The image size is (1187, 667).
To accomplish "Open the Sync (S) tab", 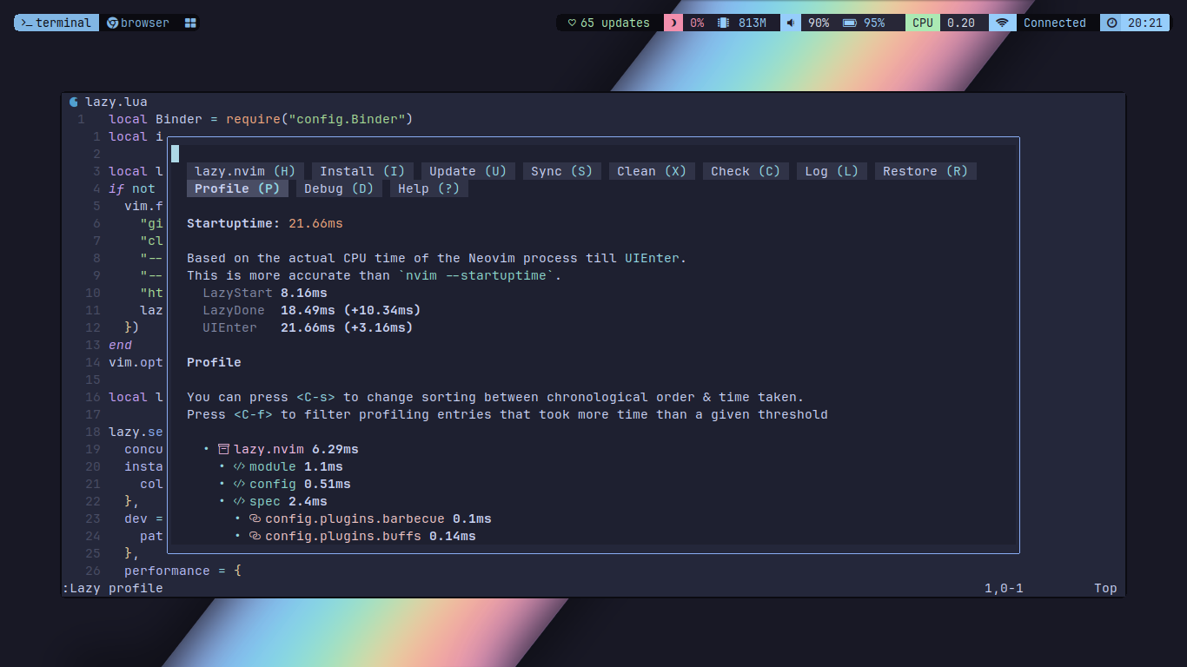I will point(562,171).
